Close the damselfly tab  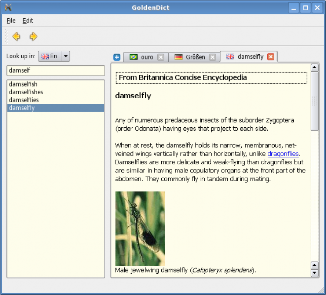271,57
